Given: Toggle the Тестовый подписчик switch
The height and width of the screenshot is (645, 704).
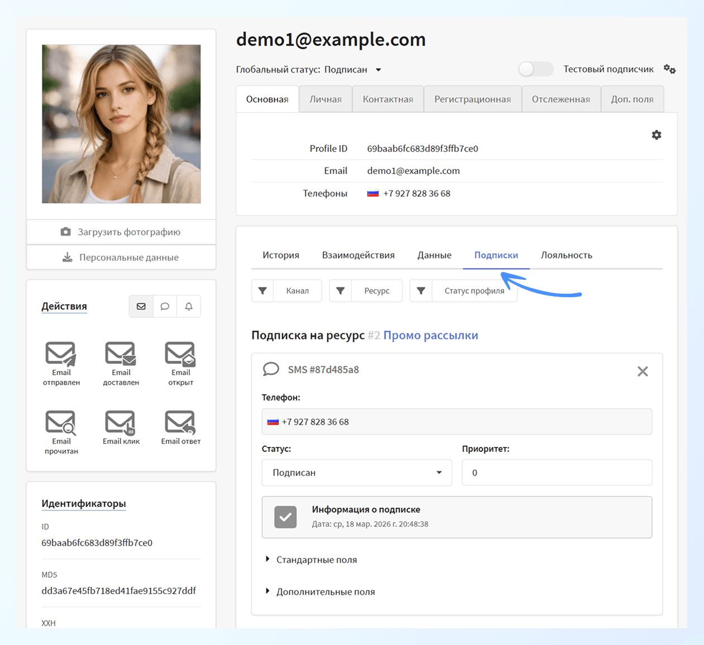Looking at the screenshot, I should 535,69.
